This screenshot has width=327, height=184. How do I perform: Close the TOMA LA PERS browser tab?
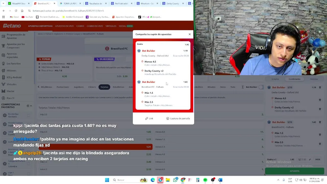tap(80, 4)
